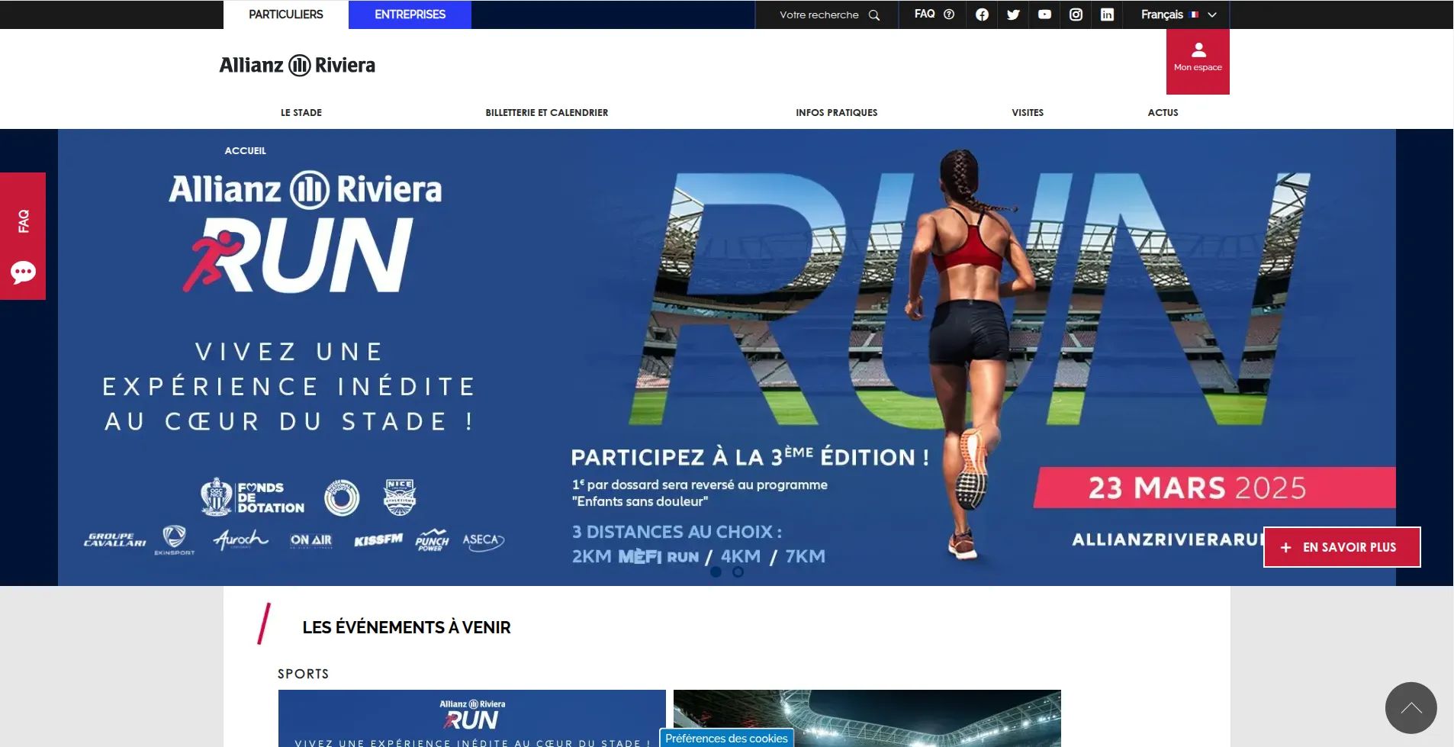Open the YouTube channel icon
This screenshot has width=1454, height=747.
coord(1044,14)
